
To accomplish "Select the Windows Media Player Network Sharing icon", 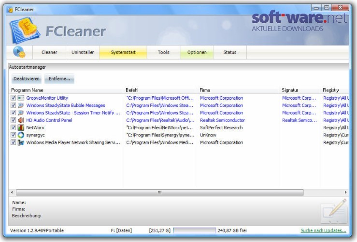I will [x=21, y=142].
